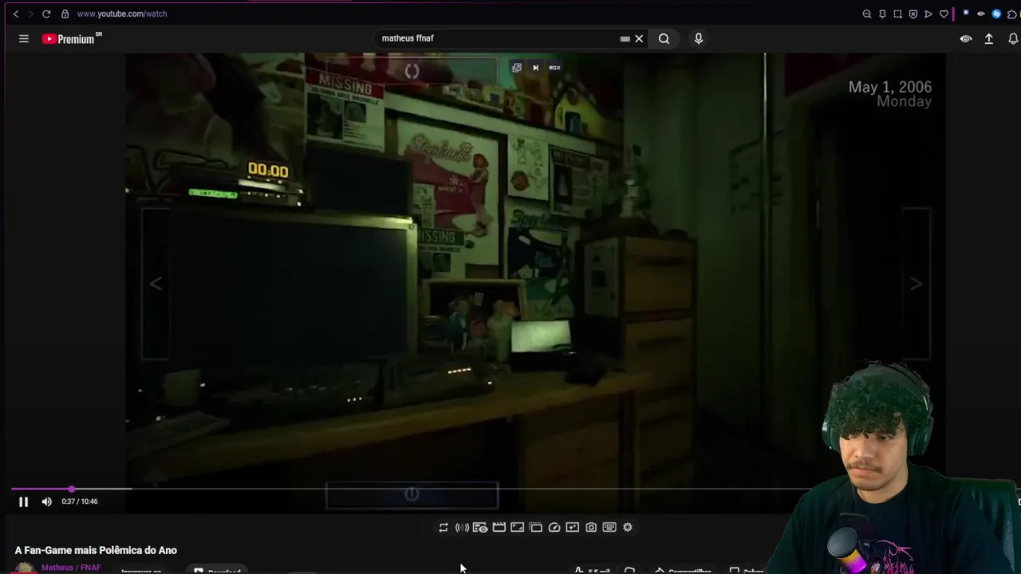
Task: Zoom out using the browser magnifier-minus icon
Action: (867, 14)
